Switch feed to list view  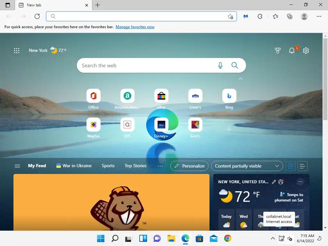pyautogui.click(x=302, y=166)
